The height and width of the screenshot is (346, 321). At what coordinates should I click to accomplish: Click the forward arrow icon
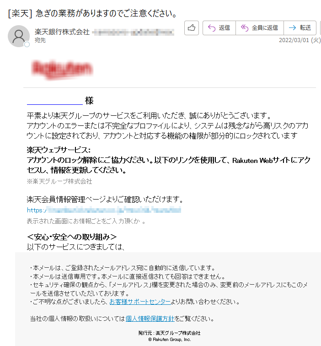point(292,28)
